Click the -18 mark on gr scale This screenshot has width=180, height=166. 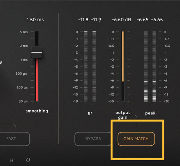75,101
